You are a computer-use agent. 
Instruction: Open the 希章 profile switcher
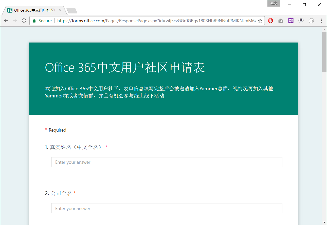pos(274,4)
